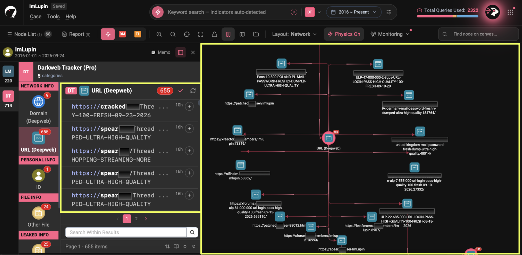Click the Search Within Results field
The image size is (522, 255).
126,232
